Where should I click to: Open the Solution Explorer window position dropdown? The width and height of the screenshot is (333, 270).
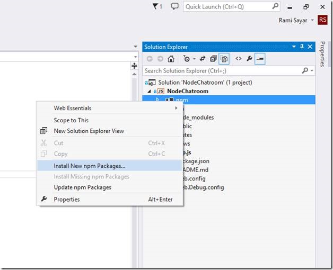coord(294,47)
